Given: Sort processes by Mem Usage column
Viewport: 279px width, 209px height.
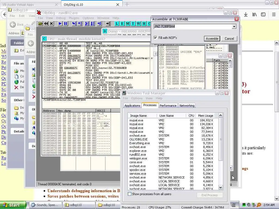Looking at the screenshot, I should click(205, 115).
